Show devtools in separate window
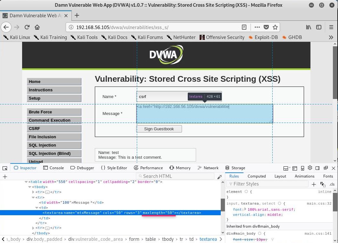This screenshot has width=338, height=243. point(326,168)
